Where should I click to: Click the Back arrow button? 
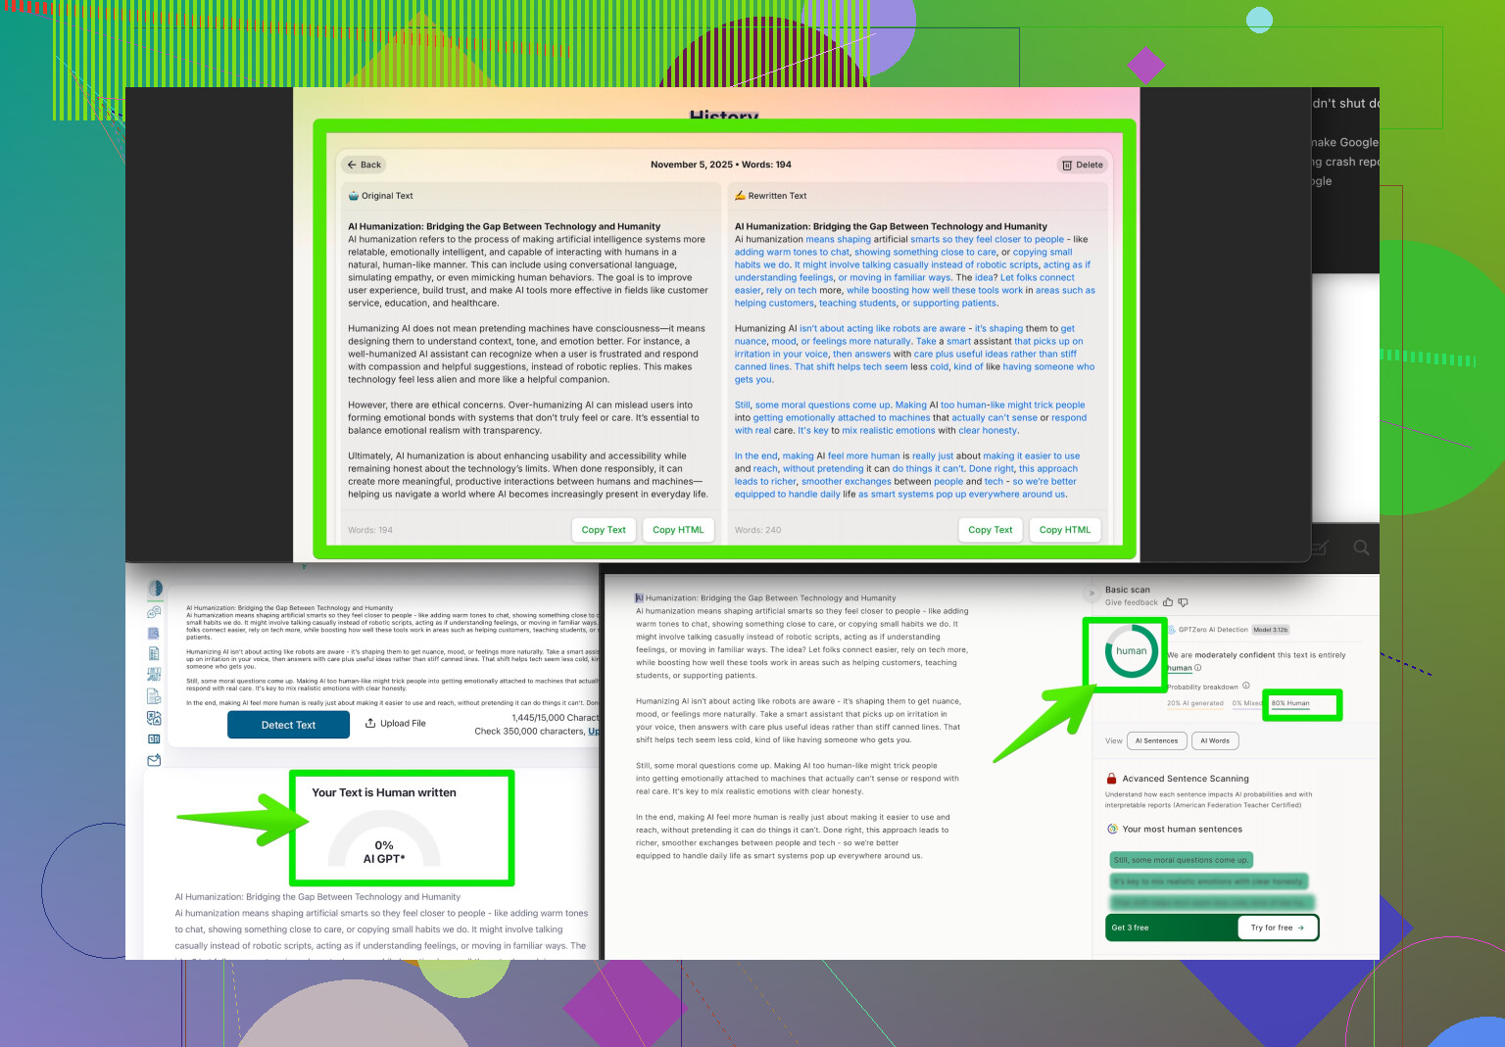click(x=364, y=165)
